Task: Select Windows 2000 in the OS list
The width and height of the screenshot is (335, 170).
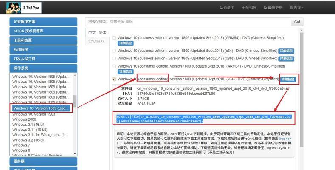Action: pos(24,119)
